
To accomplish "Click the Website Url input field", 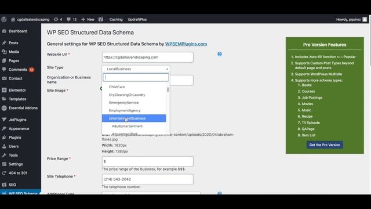I will click(x=147, y=57).
